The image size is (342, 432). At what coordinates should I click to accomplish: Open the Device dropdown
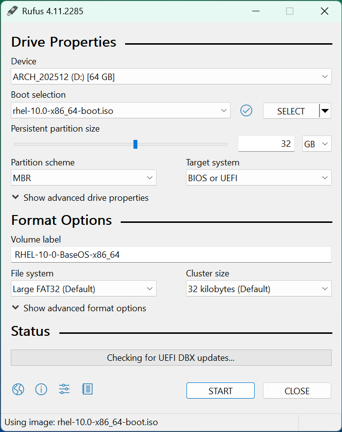pyautogui.click(x=171, y=77)
